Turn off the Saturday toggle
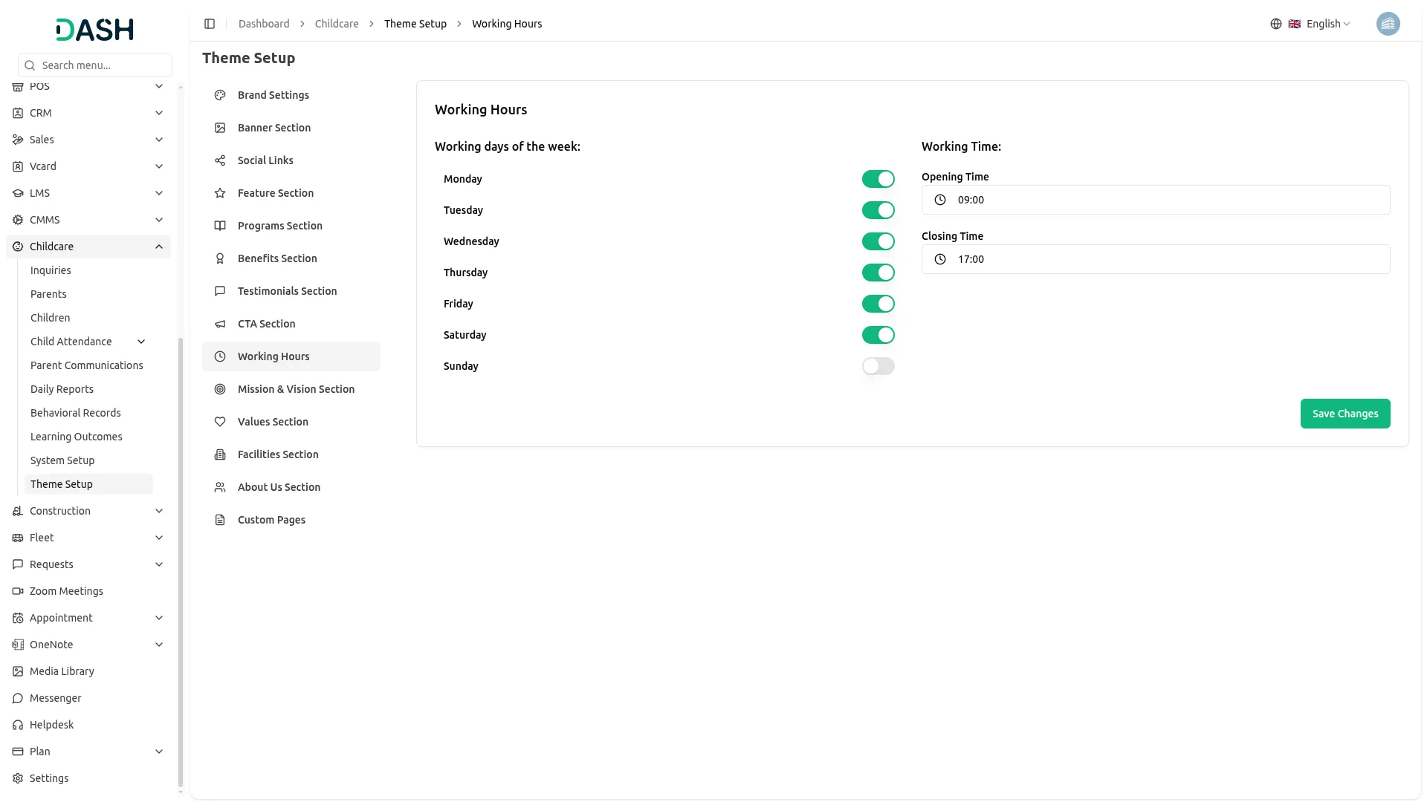Screen dimensions: 1427x802 tap(878, 335)
